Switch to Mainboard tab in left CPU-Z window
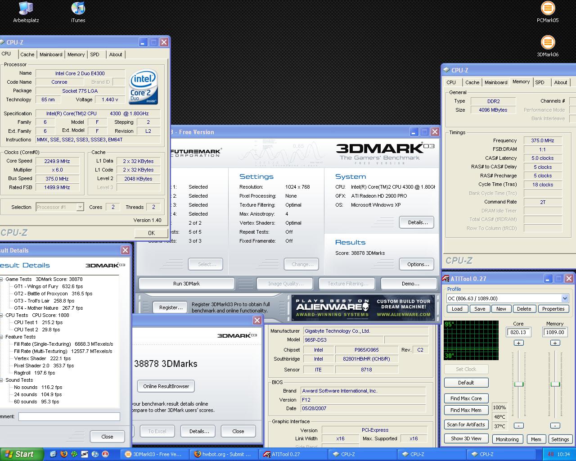 tap(51, 54)
